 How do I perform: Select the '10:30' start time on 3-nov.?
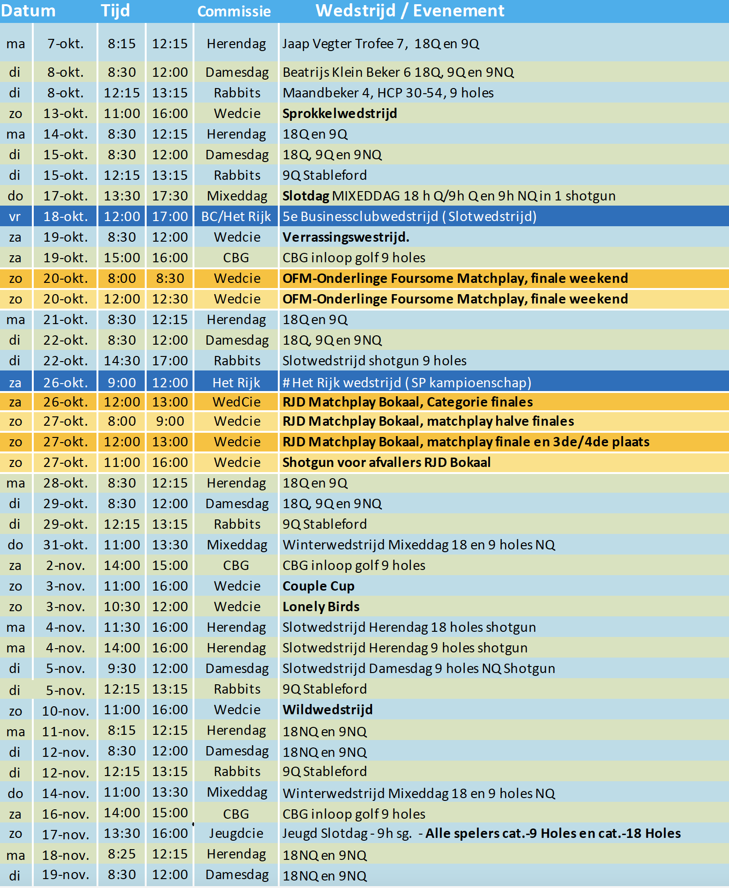[122, 607]
